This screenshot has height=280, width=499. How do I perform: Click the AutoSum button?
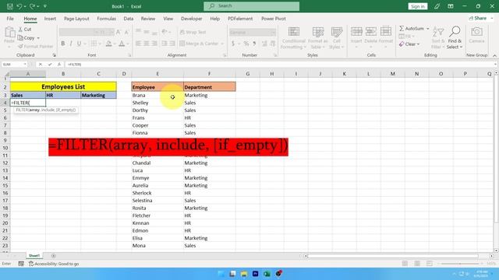point(412,29)
